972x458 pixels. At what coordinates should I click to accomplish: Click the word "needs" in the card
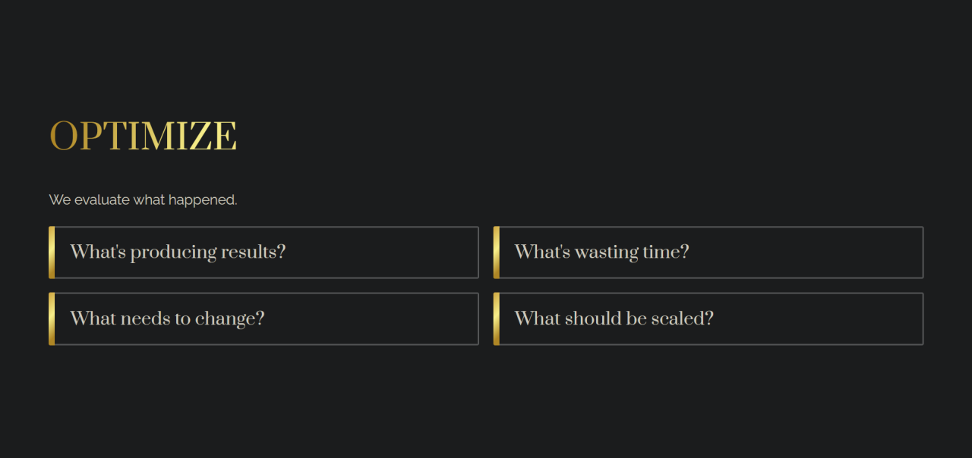pyautogui.click(x=145, y=318)
